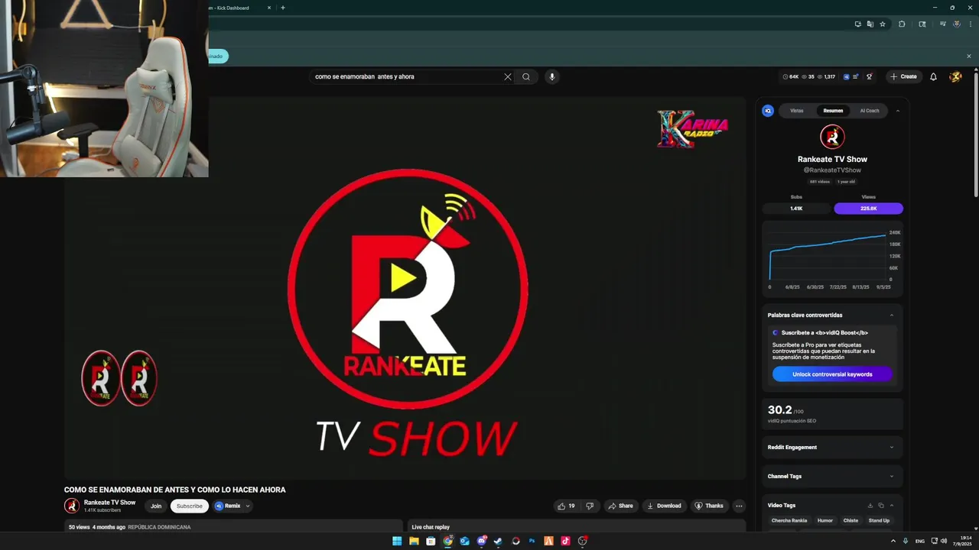Click the vidIQ trophy icon
Viewport: 979px width, 550px height.
pyautogui.click(x=869, y=76)
